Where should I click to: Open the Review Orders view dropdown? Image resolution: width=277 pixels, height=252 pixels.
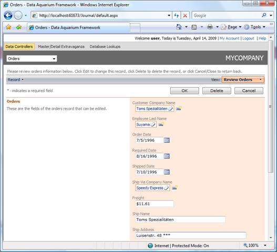point(243,80)
